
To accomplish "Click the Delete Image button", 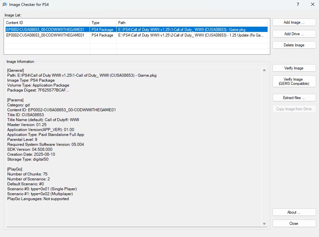I will pos(294,45).
